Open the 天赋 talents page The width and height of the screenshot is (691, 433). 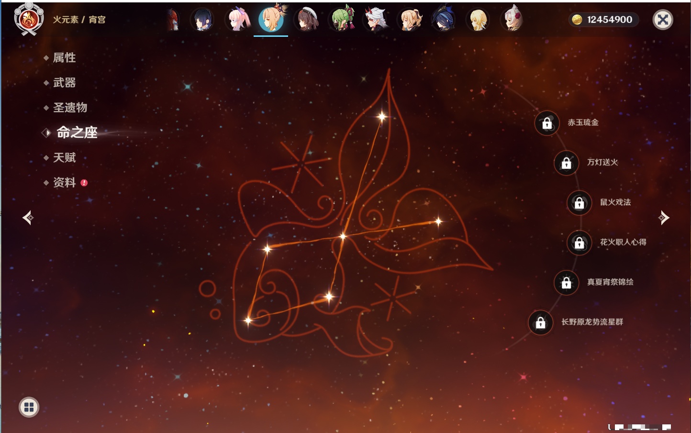pyautogui.click(x=64, y=157)
